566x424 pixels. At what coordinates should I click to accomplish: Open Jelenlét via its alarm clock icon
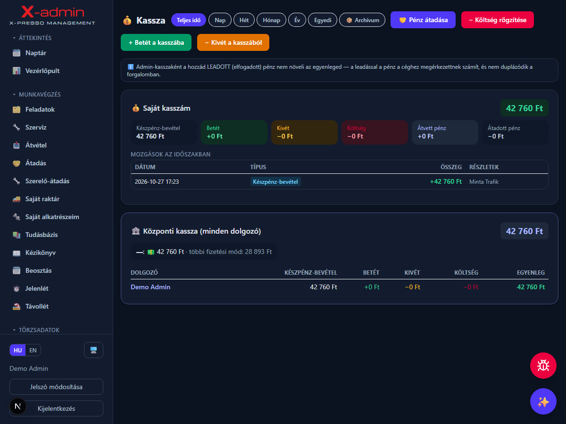click(x=17, y=289)
